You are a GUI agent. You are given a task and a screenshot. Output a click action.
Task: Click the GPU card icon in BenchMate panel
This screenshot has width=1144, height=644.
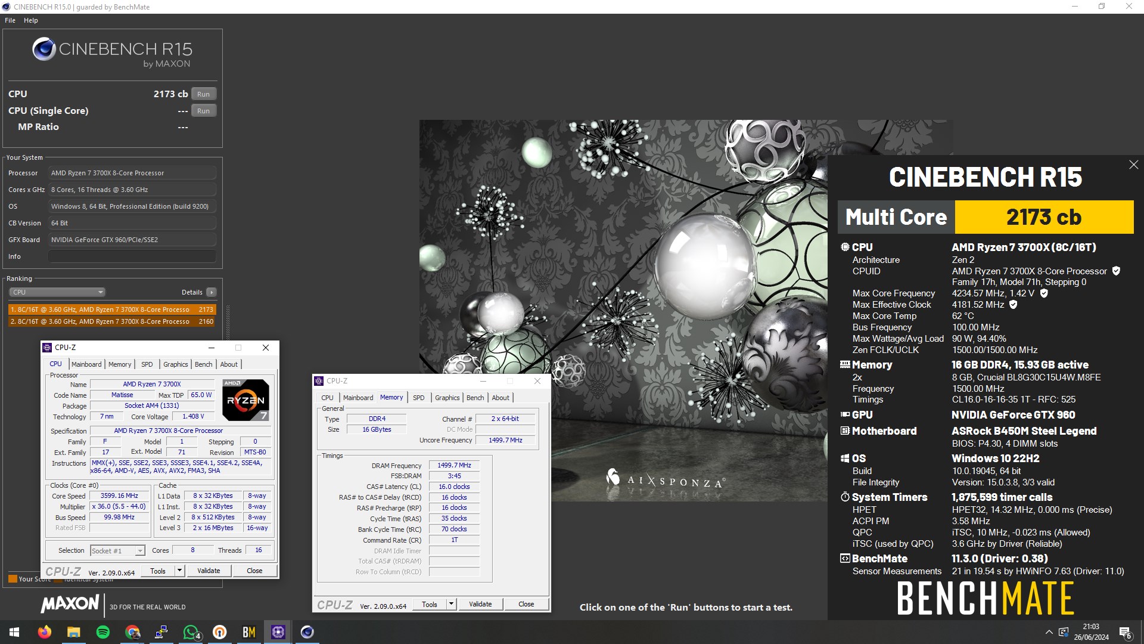(845, 414)
